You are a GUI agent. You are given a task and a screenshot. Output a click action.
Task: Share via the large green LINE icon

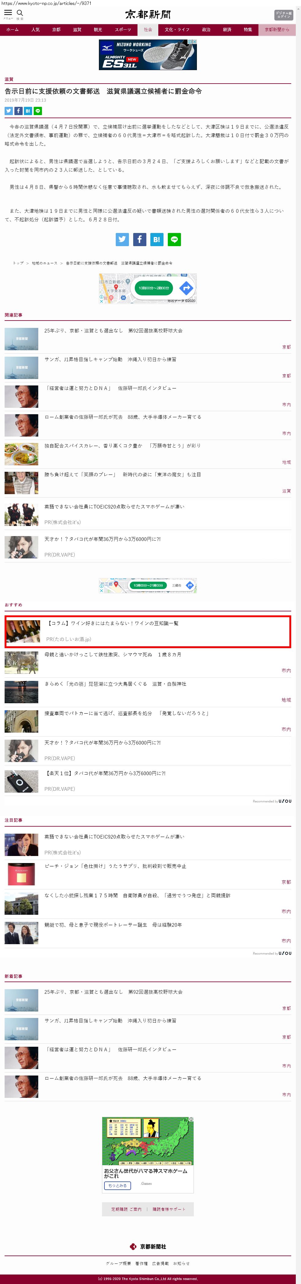pos(174,239)
